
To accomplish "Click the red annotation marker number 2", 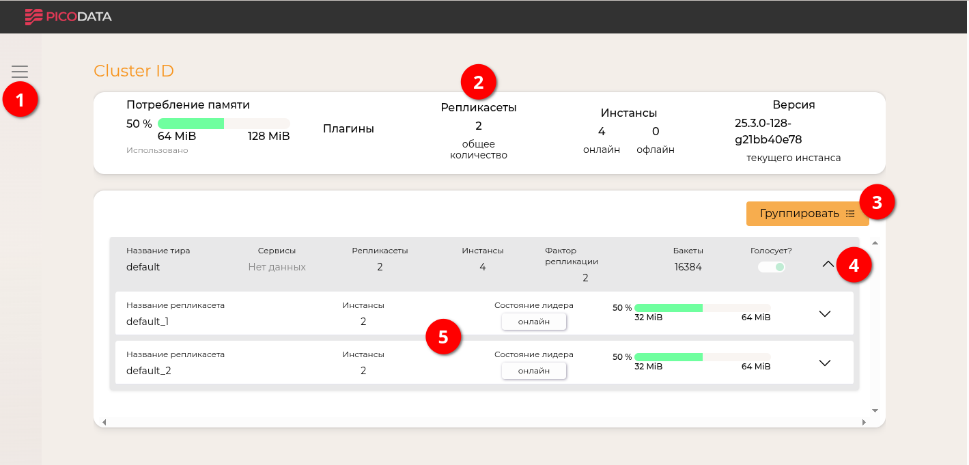I will click(478, 83).
